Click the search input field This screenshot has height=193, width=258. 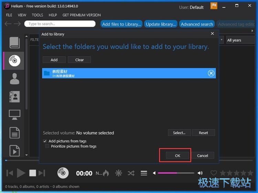(60, 24)
